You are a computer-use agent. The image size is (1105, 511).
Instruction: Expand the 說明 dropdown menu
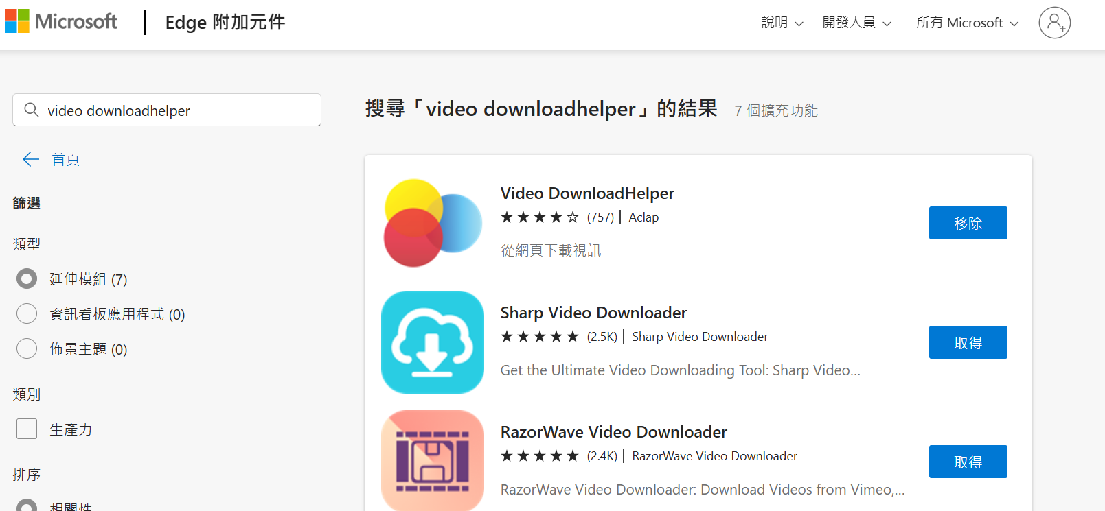782,23
